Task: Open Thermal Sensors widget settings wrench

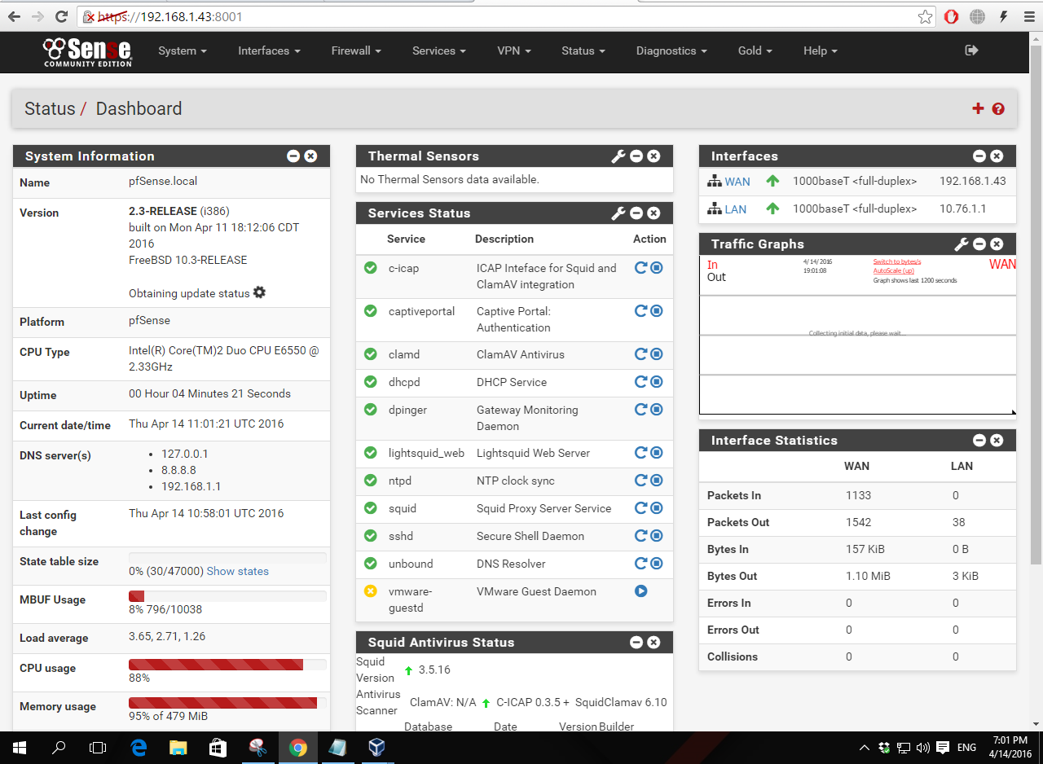Action: pyautogui.click(x=618, y=156)
